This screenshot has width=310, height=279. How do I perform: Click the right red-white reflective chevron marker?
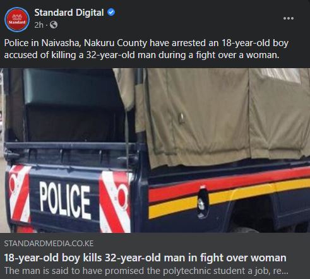[115, 202]
